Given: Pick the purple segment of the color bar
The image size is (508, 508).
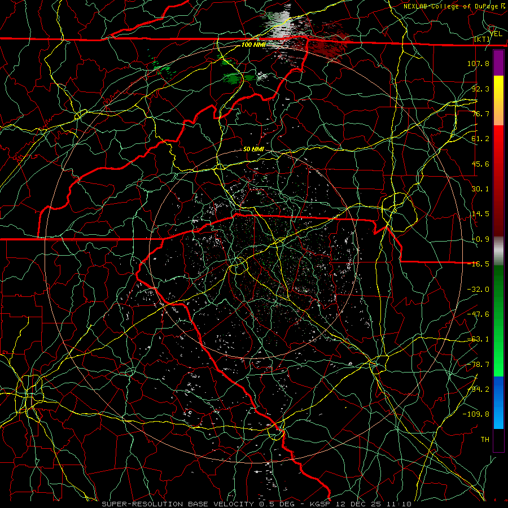Looking at the screenshot, I should point(498,63).
